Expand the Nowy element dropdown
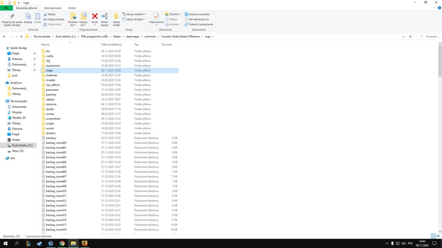Screen dimensions: 442x248 point(134,14)
